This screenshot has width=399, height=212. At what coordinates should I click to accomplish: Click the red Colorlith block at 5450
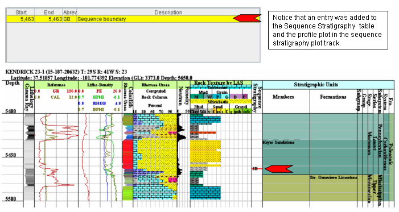(x=127, y=155)
